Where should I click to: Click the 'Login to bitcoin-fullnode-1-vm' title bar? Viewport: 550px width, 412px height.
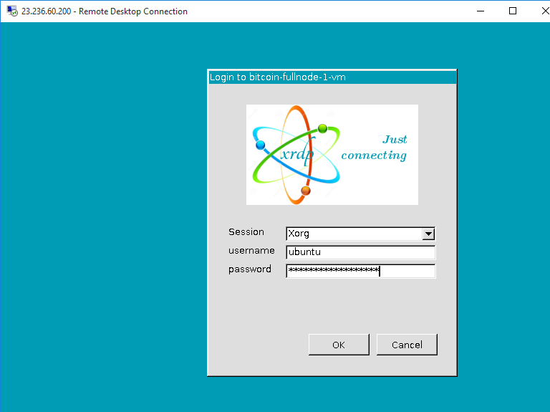pos(332,77)
